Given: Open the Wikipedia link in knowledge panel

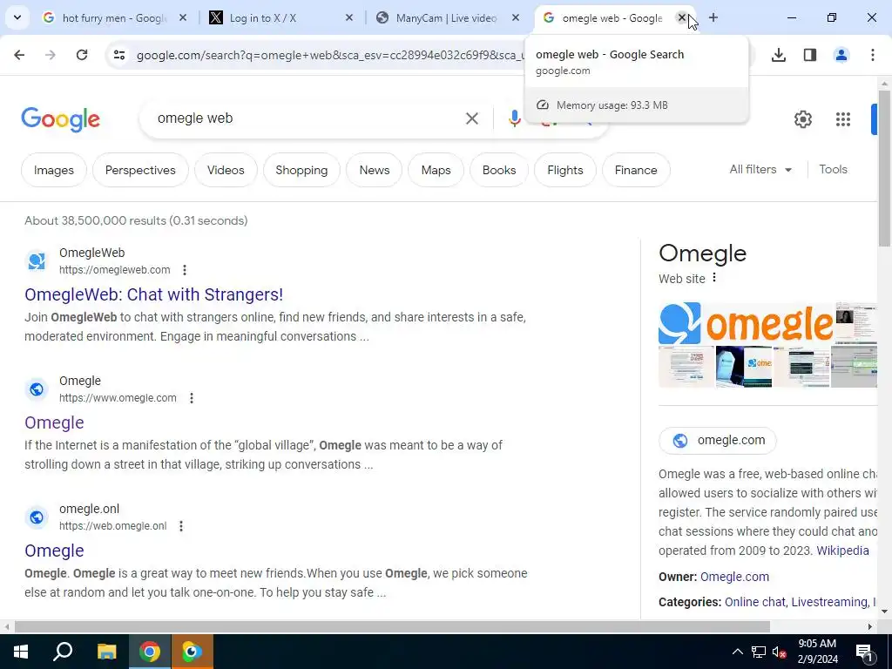Looking at the screenshot, I should 842,551.
